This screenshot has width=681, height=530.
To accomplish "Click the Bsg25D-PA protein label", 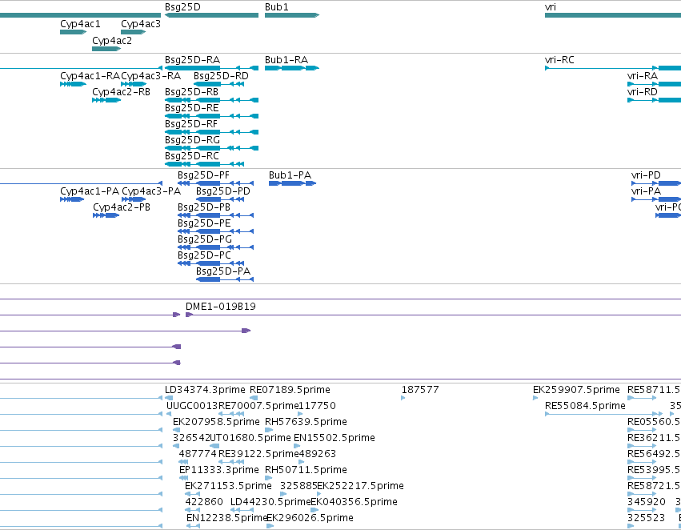I will (223, 271).
